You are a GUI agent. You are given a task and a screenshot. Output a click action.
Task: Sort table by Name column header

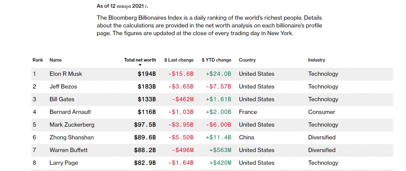(x=55, y=60)
